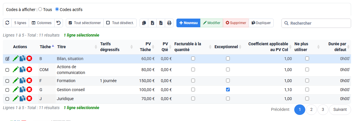
Task: Click current page 1 button
Action: click(300, 109)
